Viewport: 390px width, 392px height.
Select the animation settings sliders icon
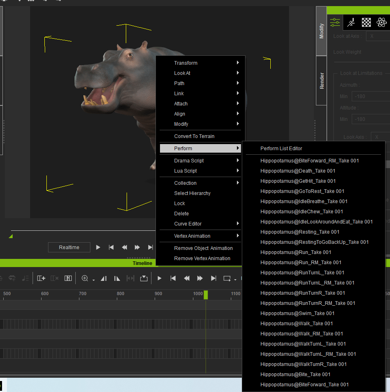point(335,22)
